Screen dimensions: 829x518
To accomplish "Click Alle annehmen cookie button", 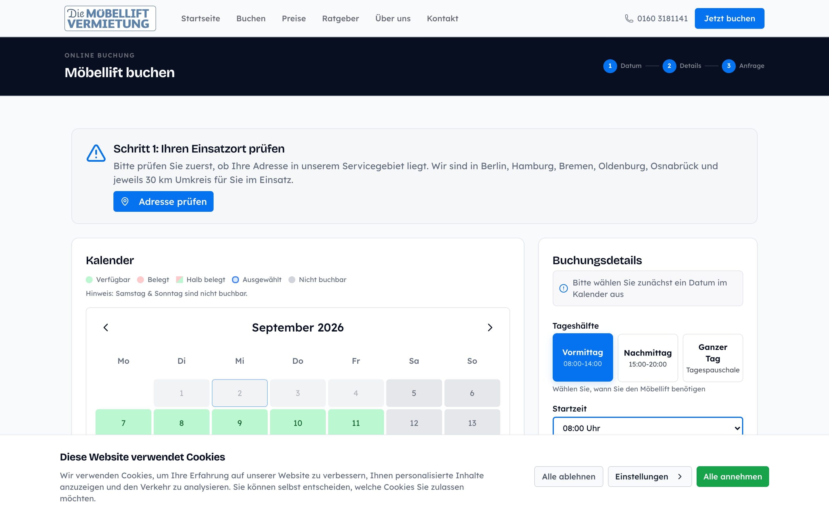I will tap(732, 477).
